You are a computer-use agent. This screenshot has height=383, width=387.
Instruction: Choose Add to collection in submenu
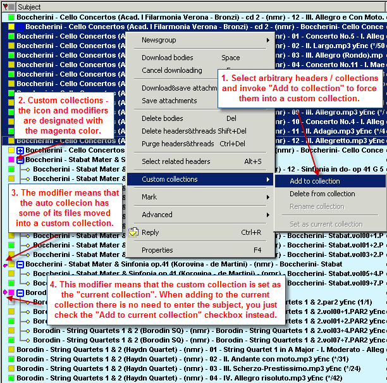tap(314, 181)
